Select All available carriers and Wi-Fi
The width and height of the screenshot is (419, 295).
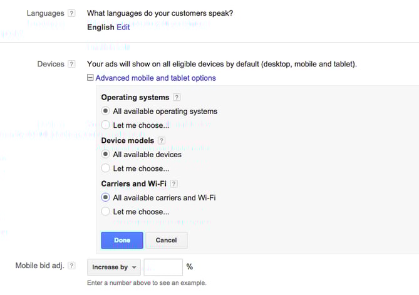coord(105,198)
